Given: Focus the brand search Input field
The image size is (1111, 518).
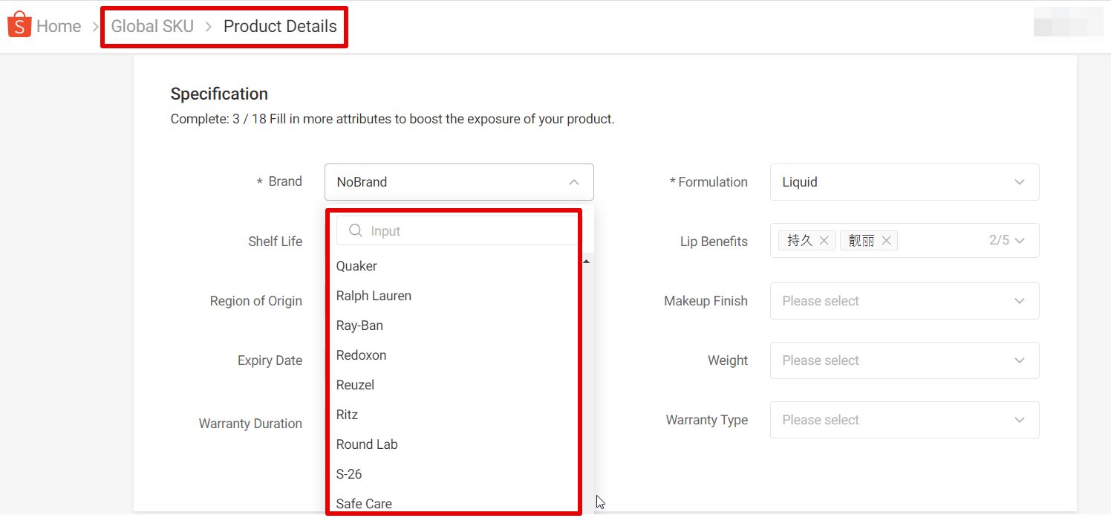Looking at the screenshot, I should click(x=458, y=231).
